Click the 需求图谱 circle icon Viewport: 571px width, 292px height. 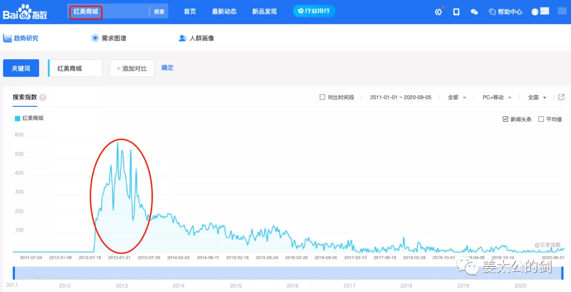click(x=95, y=38)
